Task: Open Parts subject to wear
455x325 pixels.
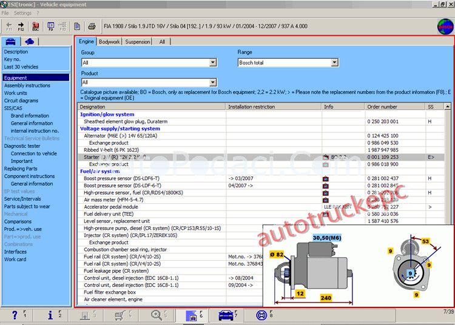Action: tap(27, 206)
